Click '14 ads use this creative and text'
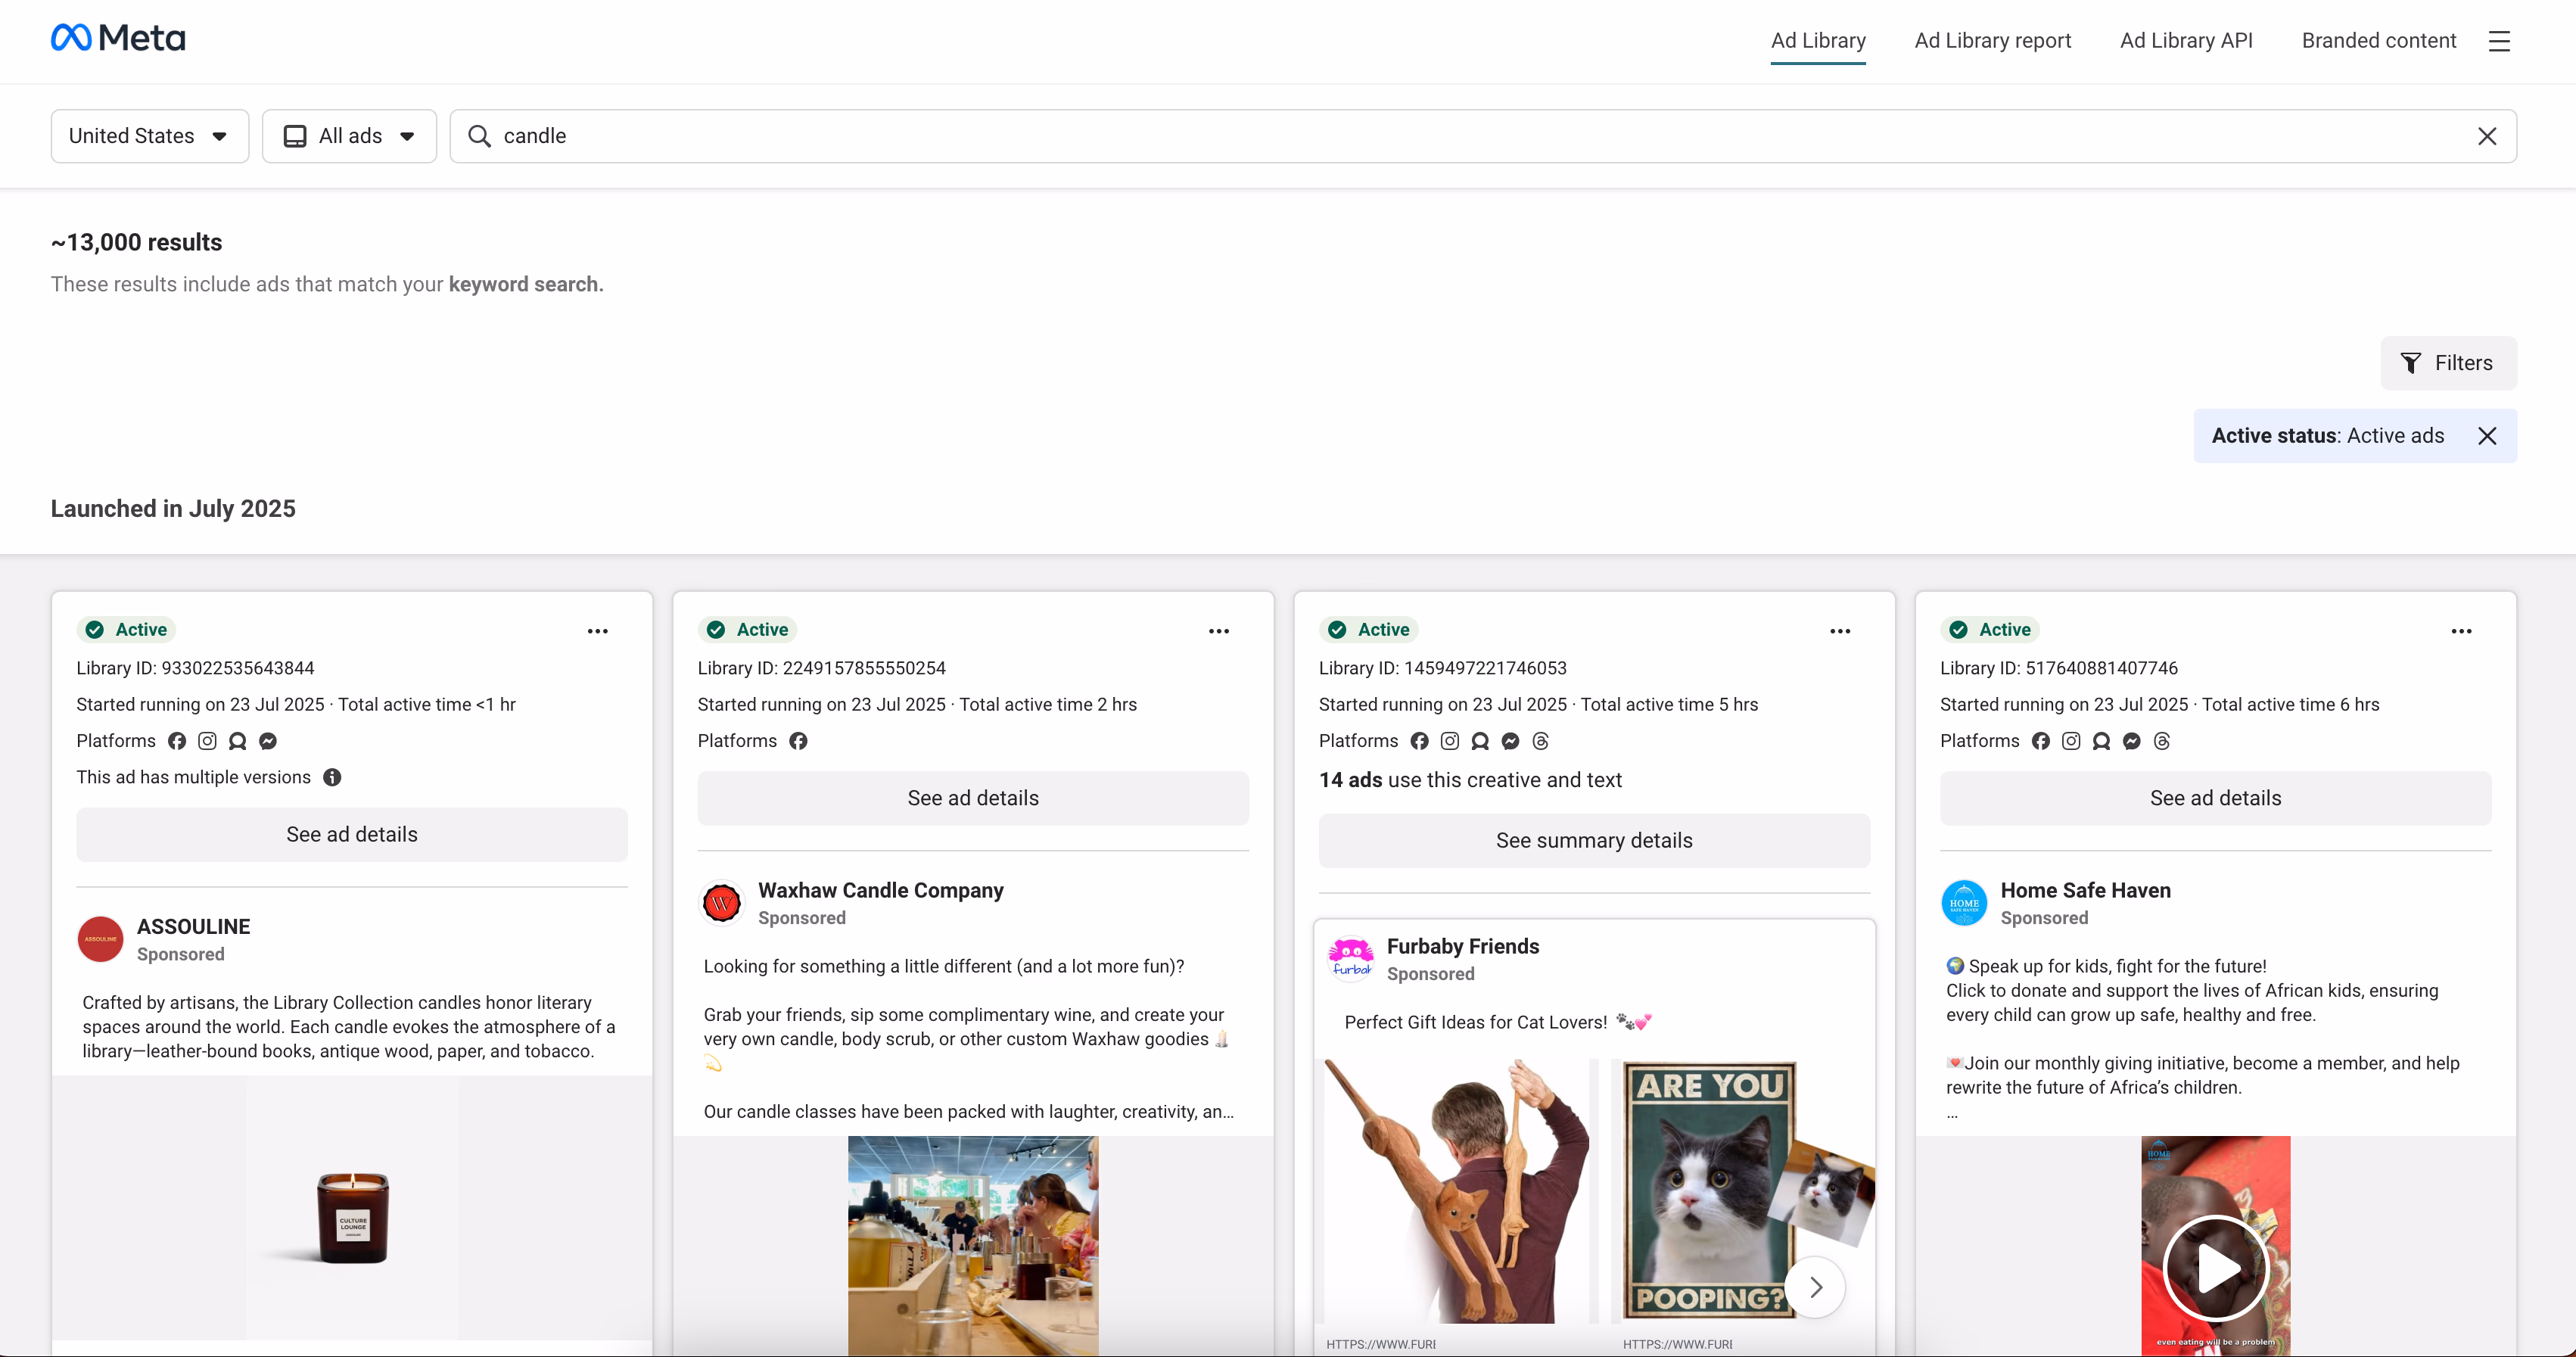The height and width of the screenshot is (1357, 2576). pyautogui.click(x=1470, y=780)
